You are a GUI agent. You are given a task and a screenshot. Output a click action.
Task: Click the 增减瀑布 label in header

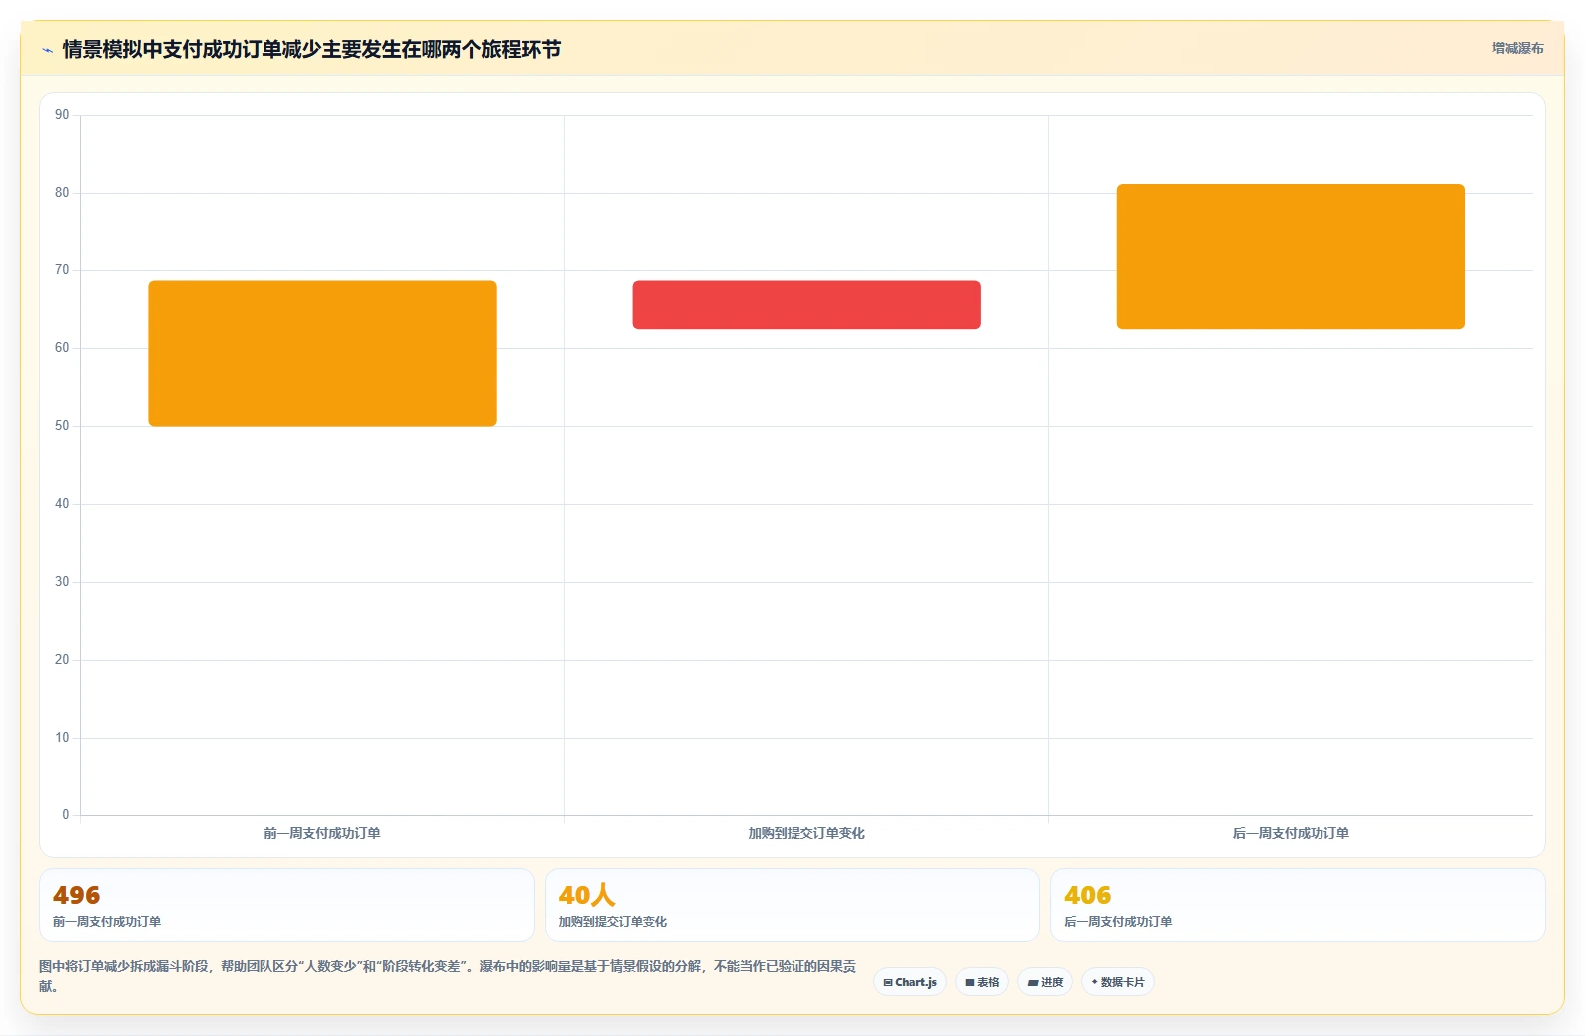pyautogui.click(x=1517, y=48)
